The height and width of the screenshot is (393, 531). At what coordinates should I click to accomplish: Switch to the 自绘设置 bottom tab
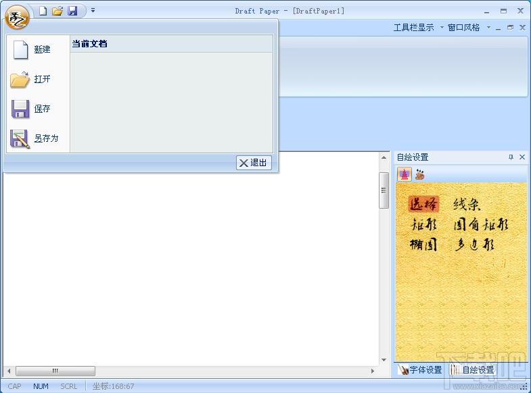click(473, 369)
